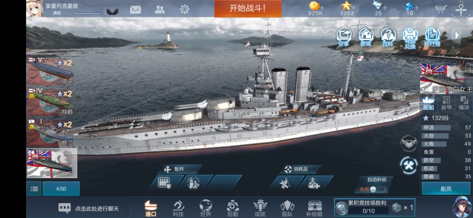The image size is (473, 218).
Task: Start battle with 开始战斗 button
Action: [x=248, y=8]
